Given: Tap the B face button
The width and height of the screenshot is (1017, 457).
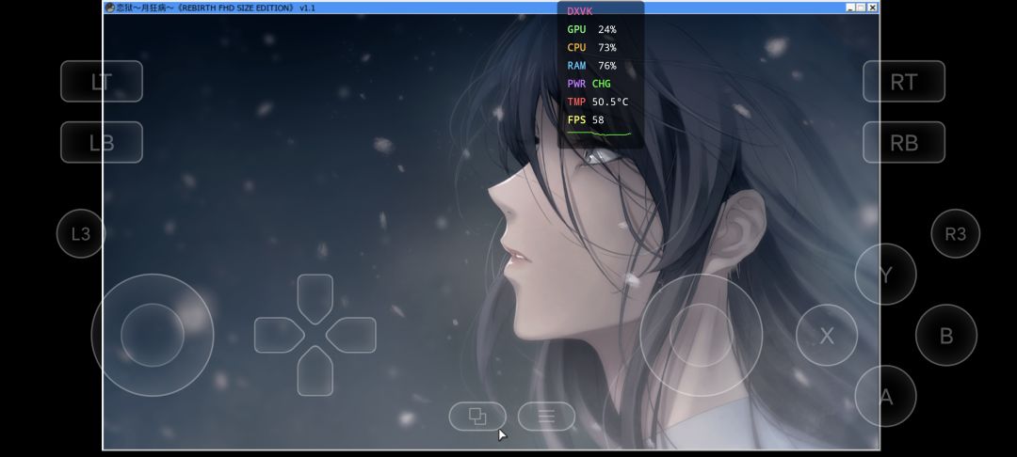Looking at the screenshot, I should pyautogui.click(x=946, y=336).
